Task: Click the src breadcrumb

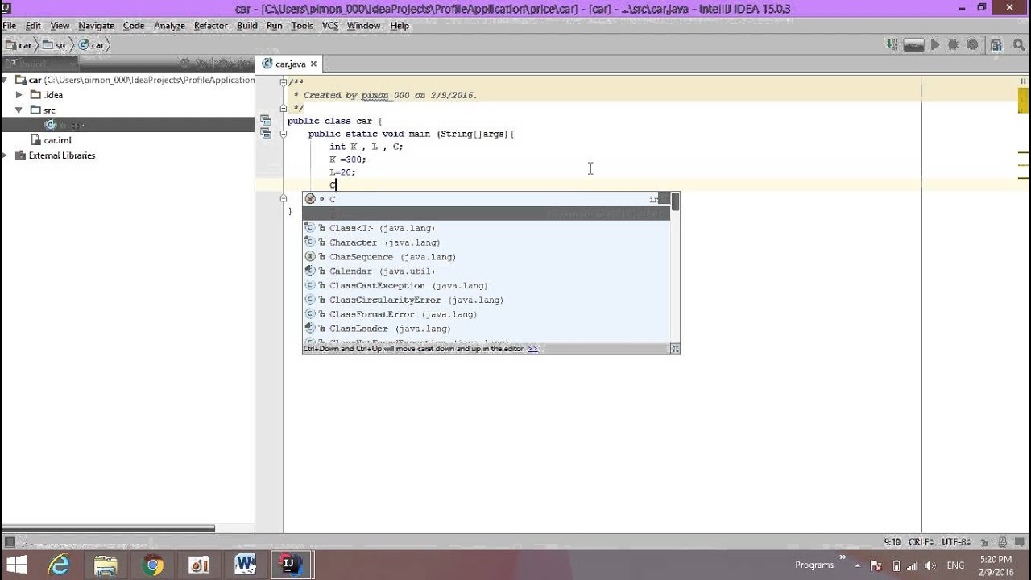Action: pos(56,45)
